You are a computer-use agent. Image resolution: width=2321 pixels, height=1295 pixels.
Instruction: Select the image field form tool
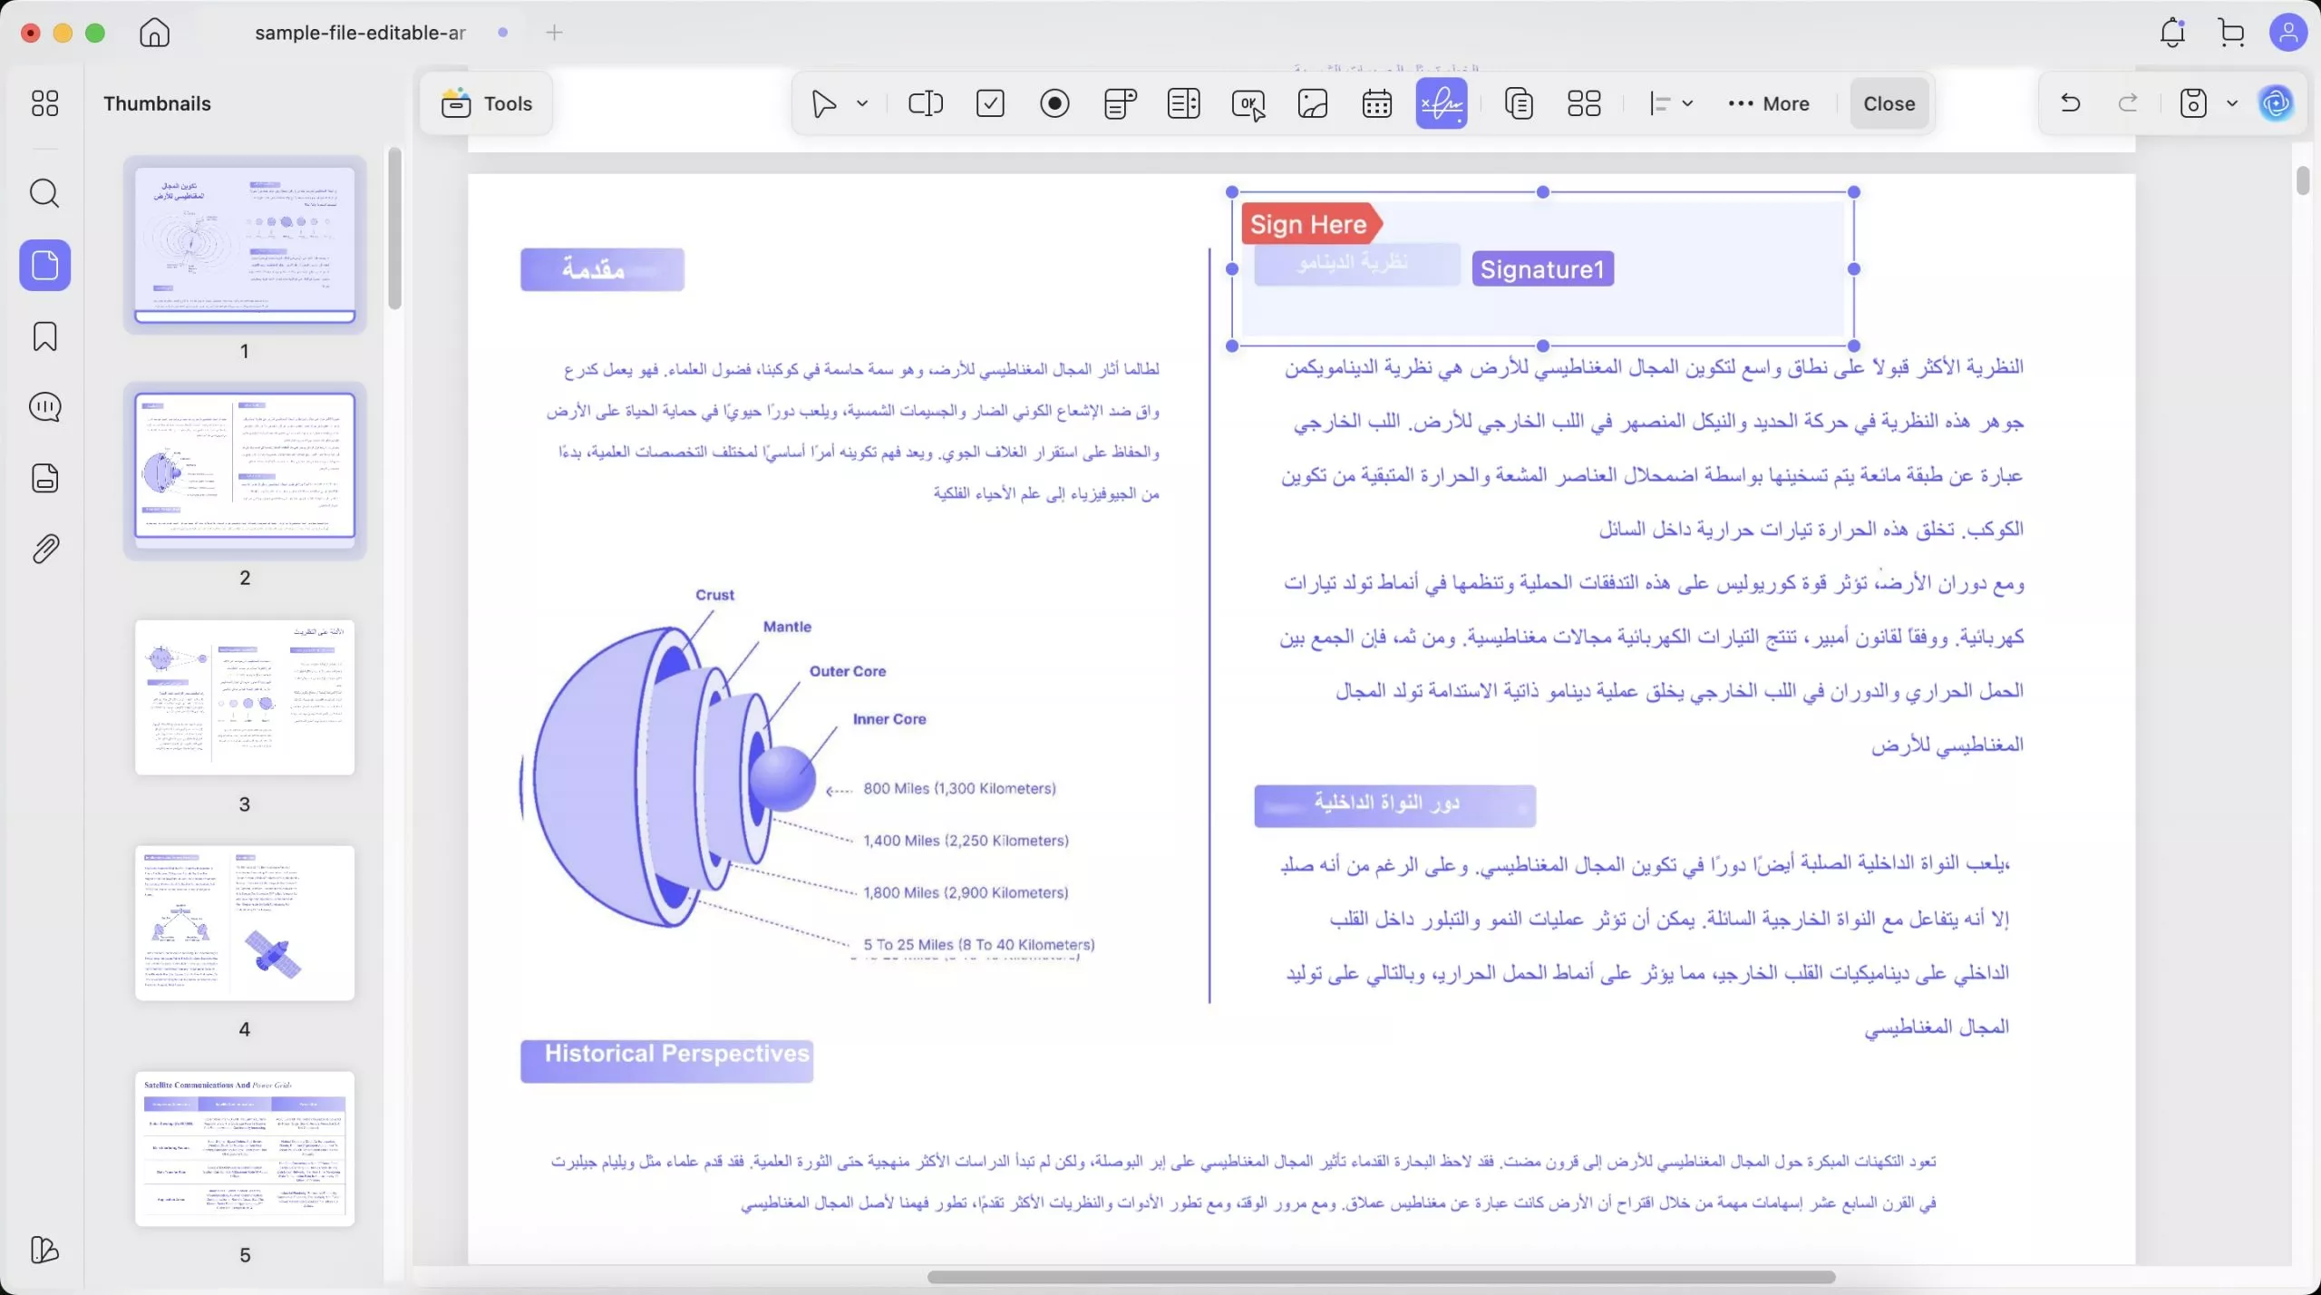(1313, 103)
